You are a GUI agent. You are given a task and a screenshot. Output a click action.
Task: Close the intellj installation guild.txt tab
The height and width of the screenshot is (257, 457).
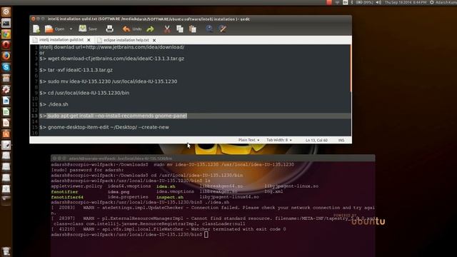tap(89, 40)
